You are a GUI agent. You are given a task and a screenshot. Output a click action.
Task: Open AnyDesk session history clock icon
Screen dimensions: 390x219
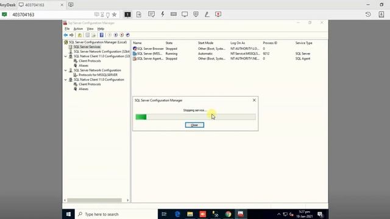(368, 15)
